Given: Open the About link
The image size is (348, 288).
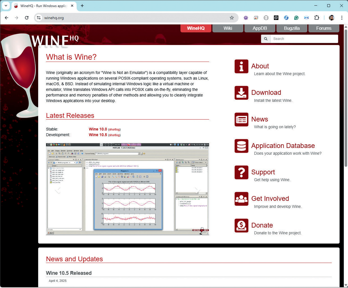Looking at the screenshot, I should click(260, 66).
